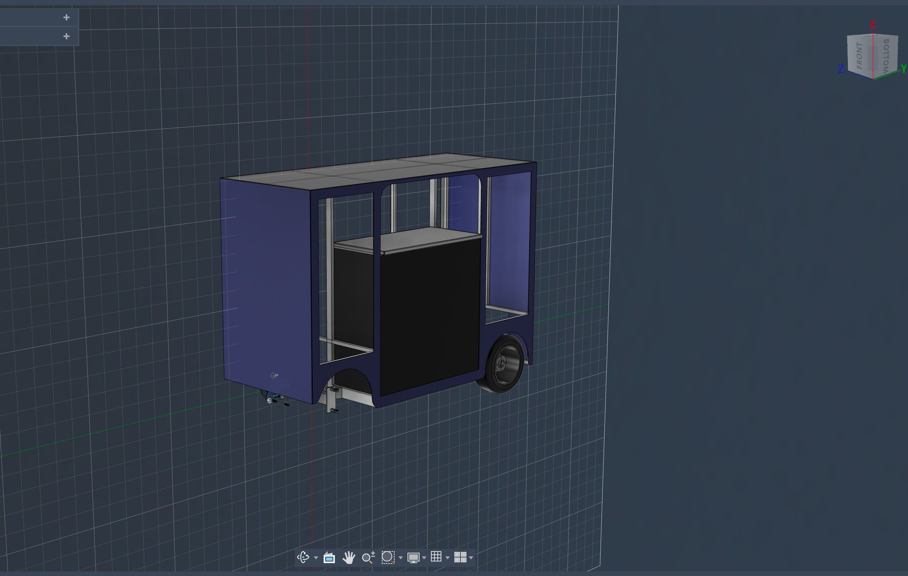The height and width of the screenshot is (576, 908).
Task: Activate the Look At tool
Action: (329, 558)
